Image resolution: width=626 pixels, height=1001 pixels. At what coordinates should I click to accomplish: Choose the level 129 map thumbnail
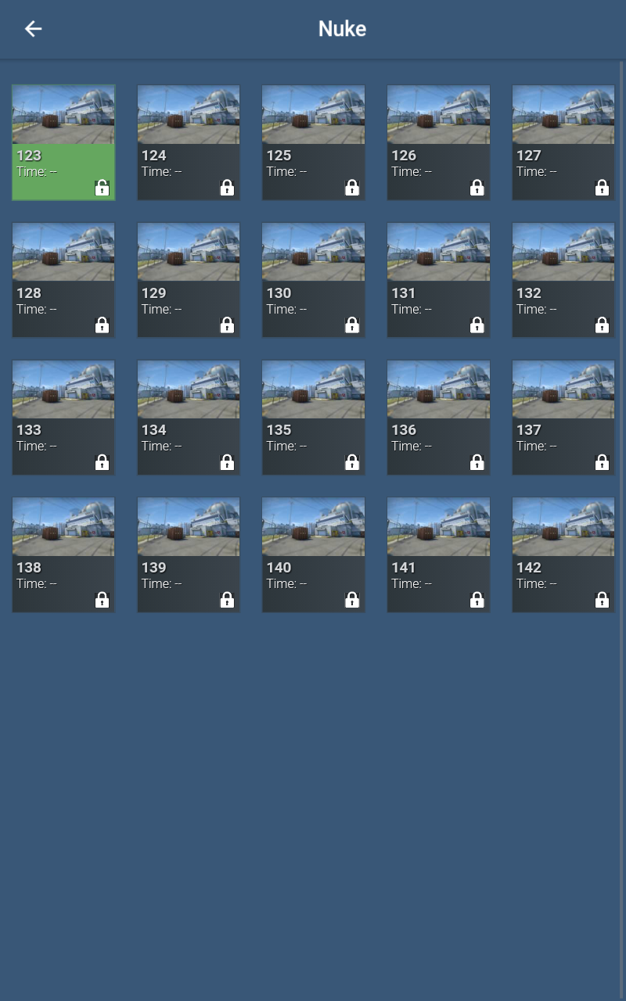click(189, 252)
